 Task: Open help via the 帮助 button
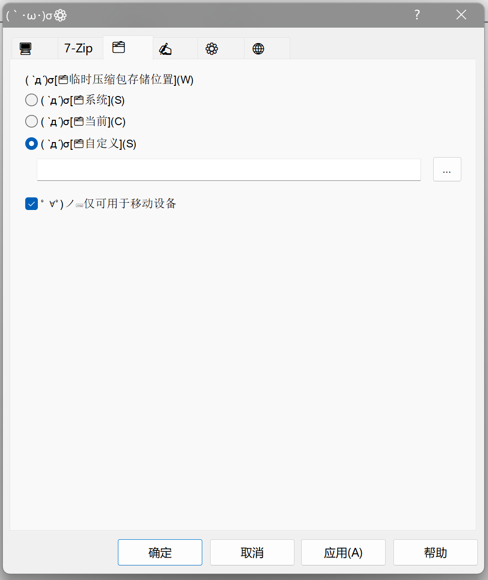tap(435, 552)
